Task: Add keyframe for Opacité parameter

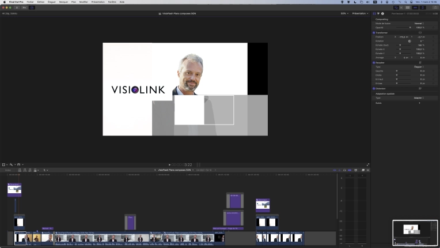Action: point(434,28)
